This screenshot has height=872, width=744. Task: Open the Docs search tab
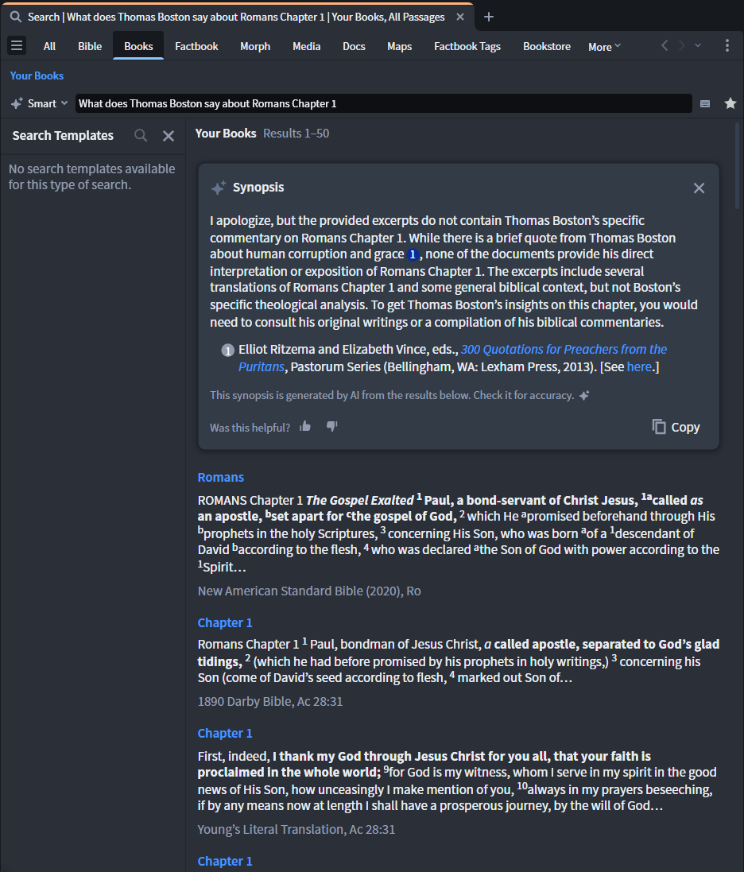(x=354, y=46)
